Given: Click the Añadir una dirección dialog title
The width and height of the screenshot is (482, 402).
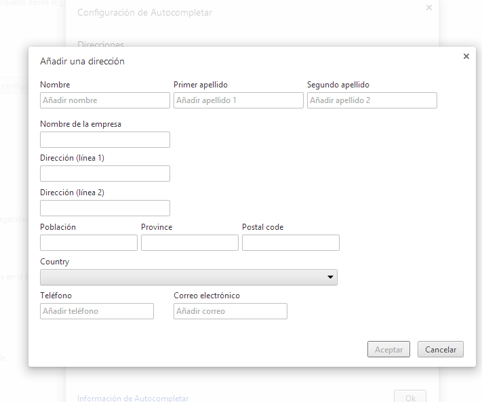Looking at the screenshot, I should click(x=82, y=62).
